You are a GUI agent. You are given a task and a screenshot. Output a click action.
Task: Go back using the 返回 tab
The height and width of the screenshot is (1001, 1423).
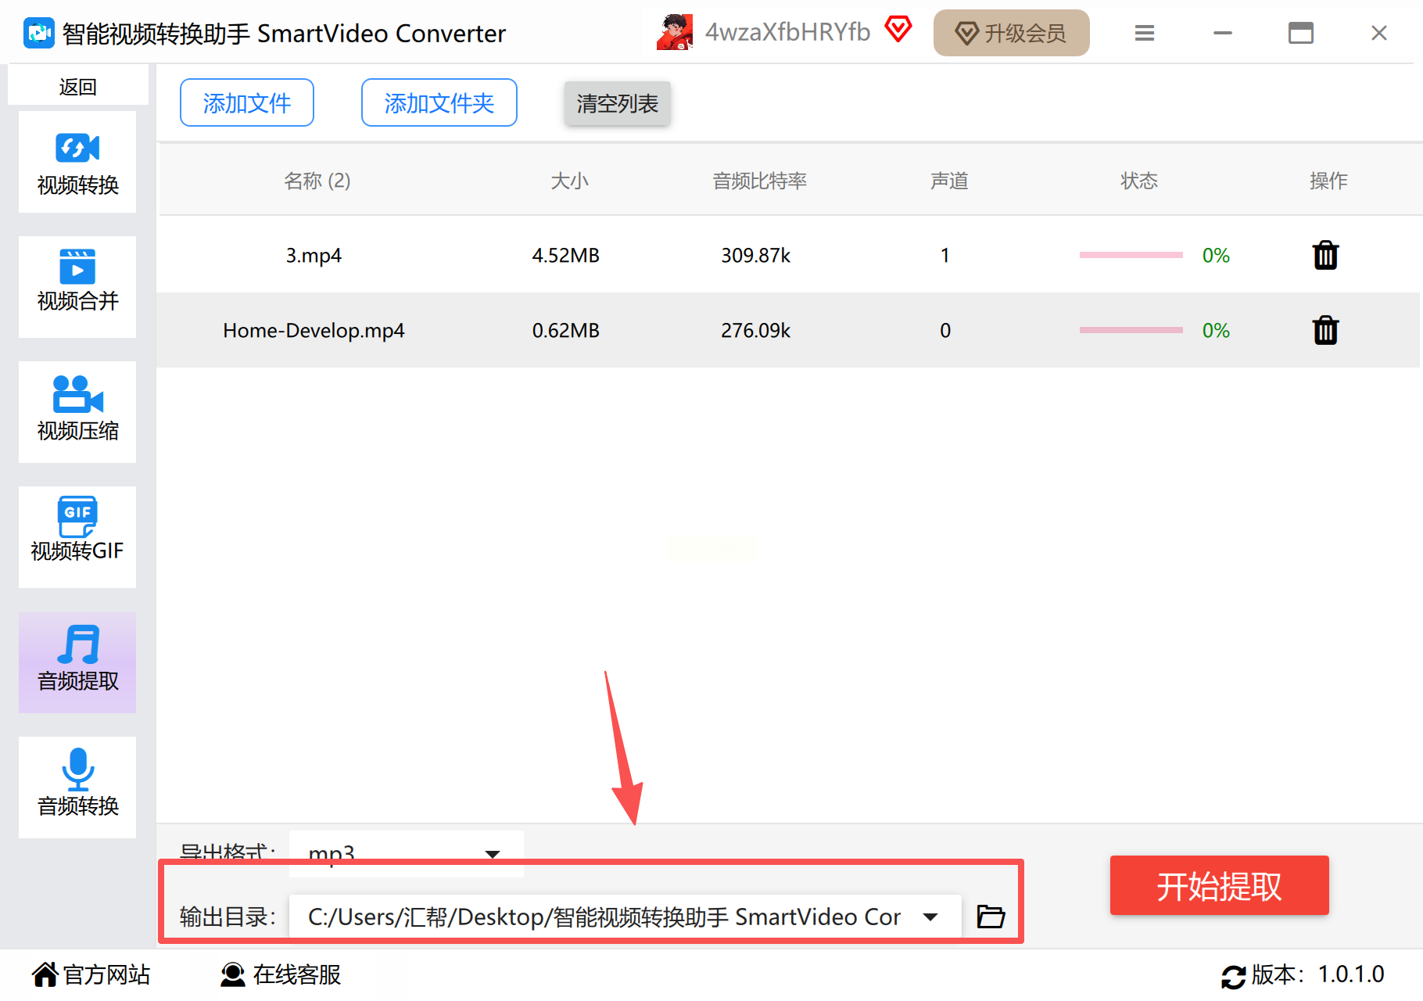tap(77, 86)
